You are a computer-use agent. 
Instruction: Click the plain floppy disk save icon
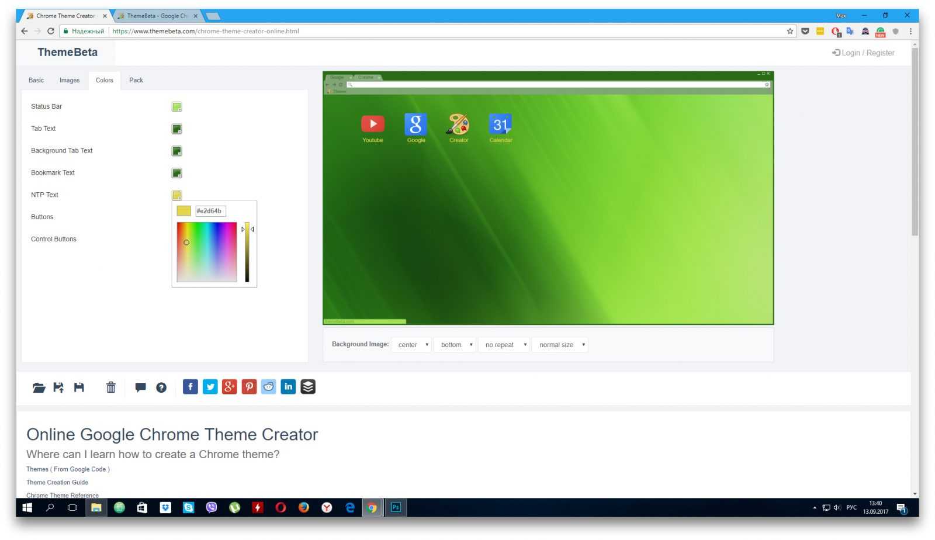79,387
